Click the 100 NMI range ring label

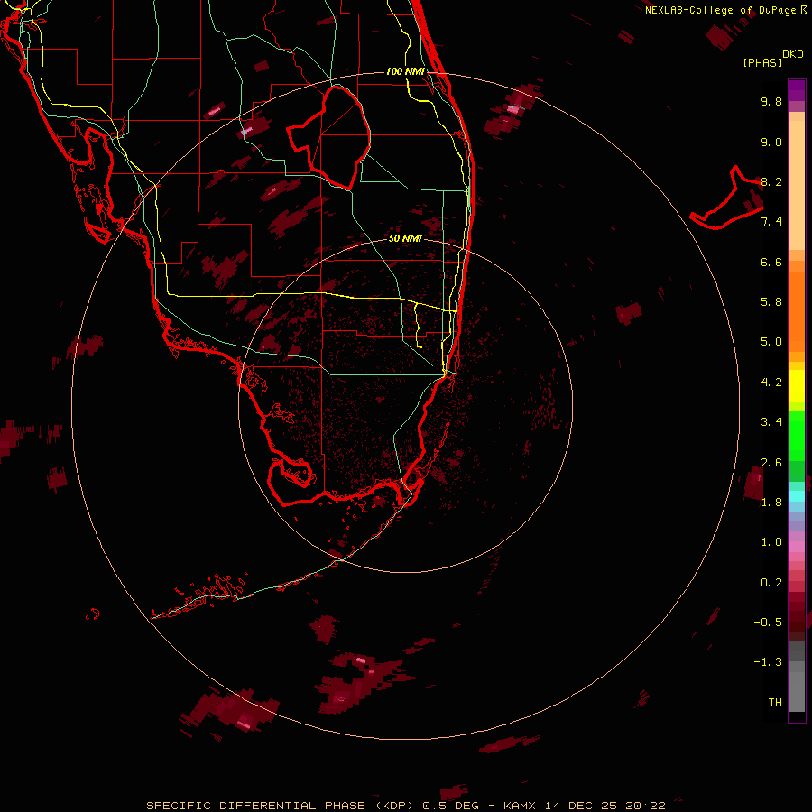pyautogui.click(x=405, y=71)
